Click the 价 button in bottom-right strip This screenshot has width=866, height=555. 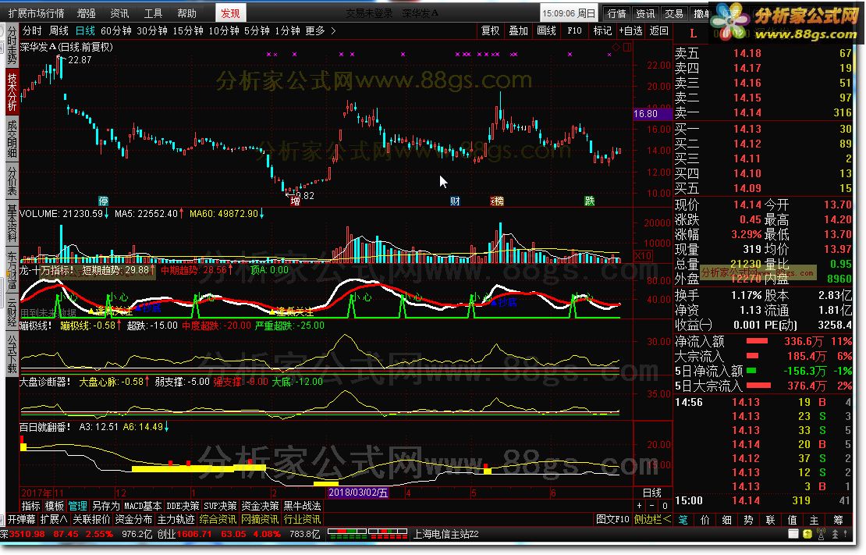point(705,520)
